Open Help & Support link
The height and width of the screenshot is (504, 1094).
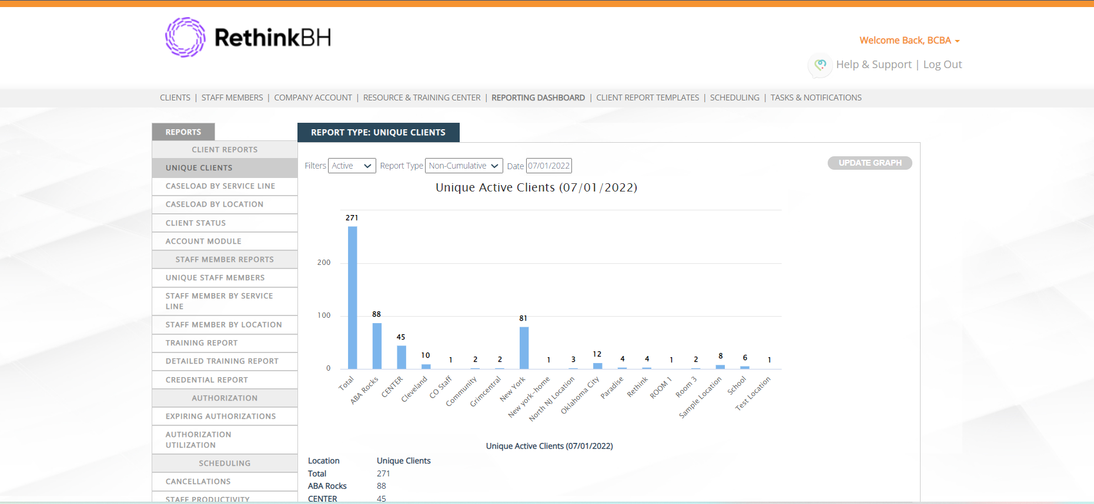click(x=874, y=65)
